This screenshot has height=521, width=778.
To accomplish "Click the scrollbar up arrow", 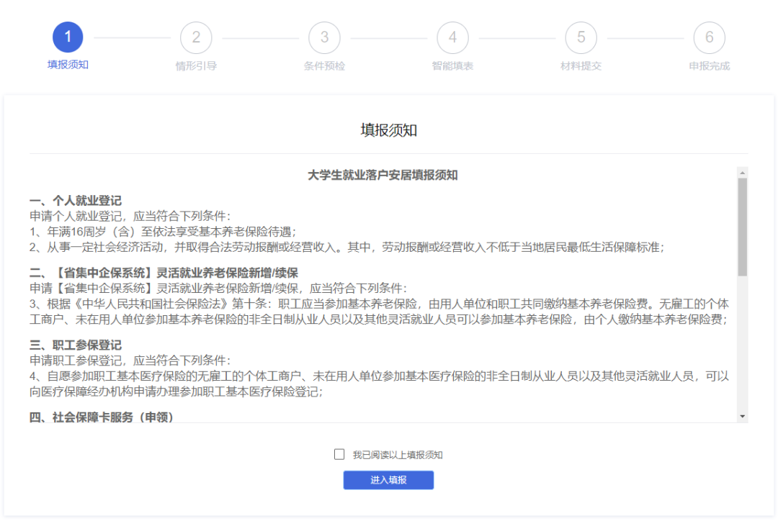I will click(742, 171).
